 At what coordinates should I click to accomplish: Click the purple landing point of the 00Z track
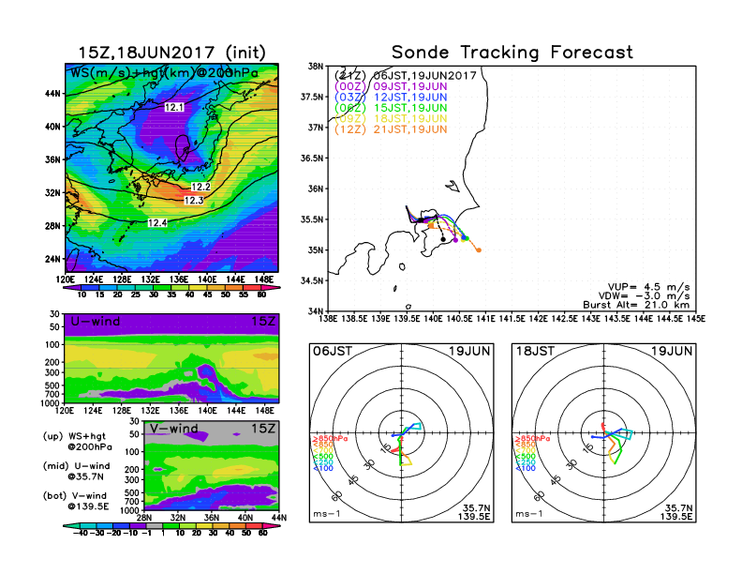coord(455,240)
